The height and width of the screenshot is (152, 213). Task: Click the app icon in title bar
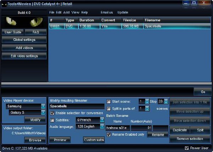pyautogui.click(x=4, y=4)
